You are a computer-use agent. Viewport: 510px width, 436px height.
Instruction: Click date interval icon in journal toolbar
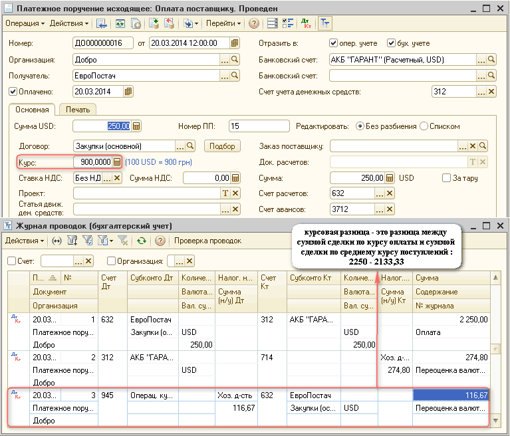pyautogui.click(x=57, y=241)
